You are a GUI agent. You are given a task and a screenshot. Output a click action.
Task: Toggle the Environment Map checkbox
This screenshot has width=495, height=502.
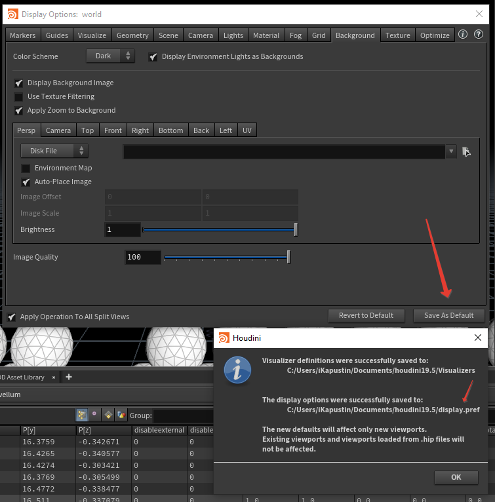click(x=26, y=168)
